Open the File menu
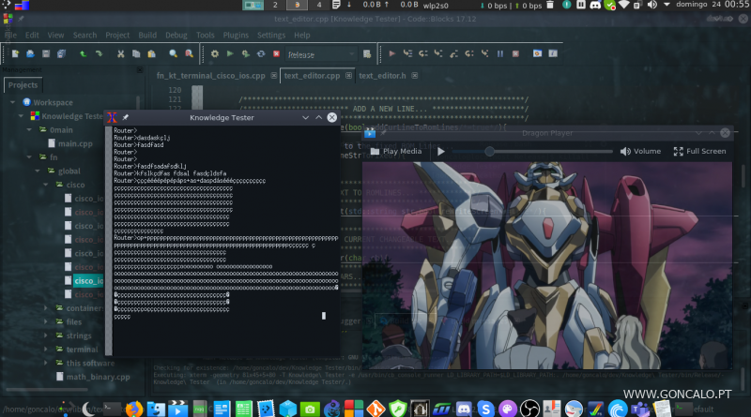 pyautogui.click(x=10, y=35)
